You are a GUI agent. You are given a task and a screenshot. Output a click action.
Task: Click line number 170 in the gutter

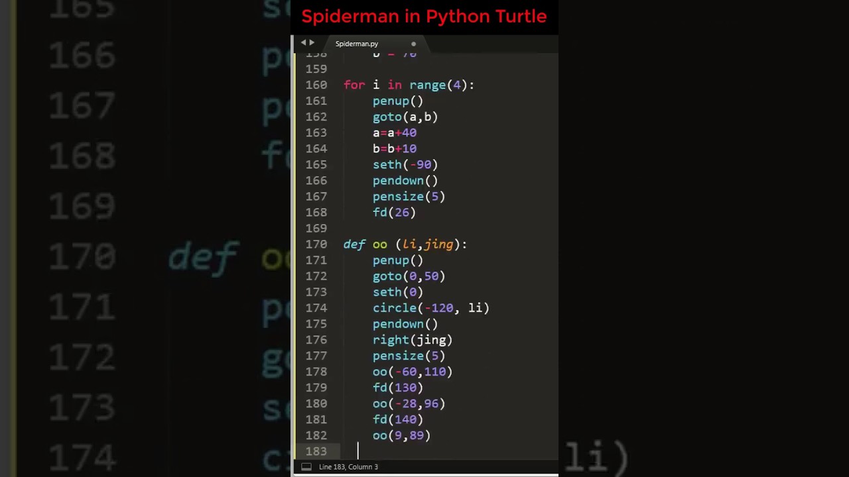pos(316,244)
